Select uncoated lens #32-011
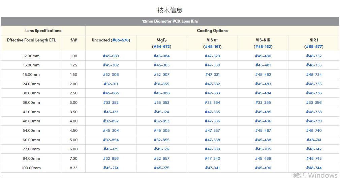Screen dimensions: 340x178 tap(111, 84)
